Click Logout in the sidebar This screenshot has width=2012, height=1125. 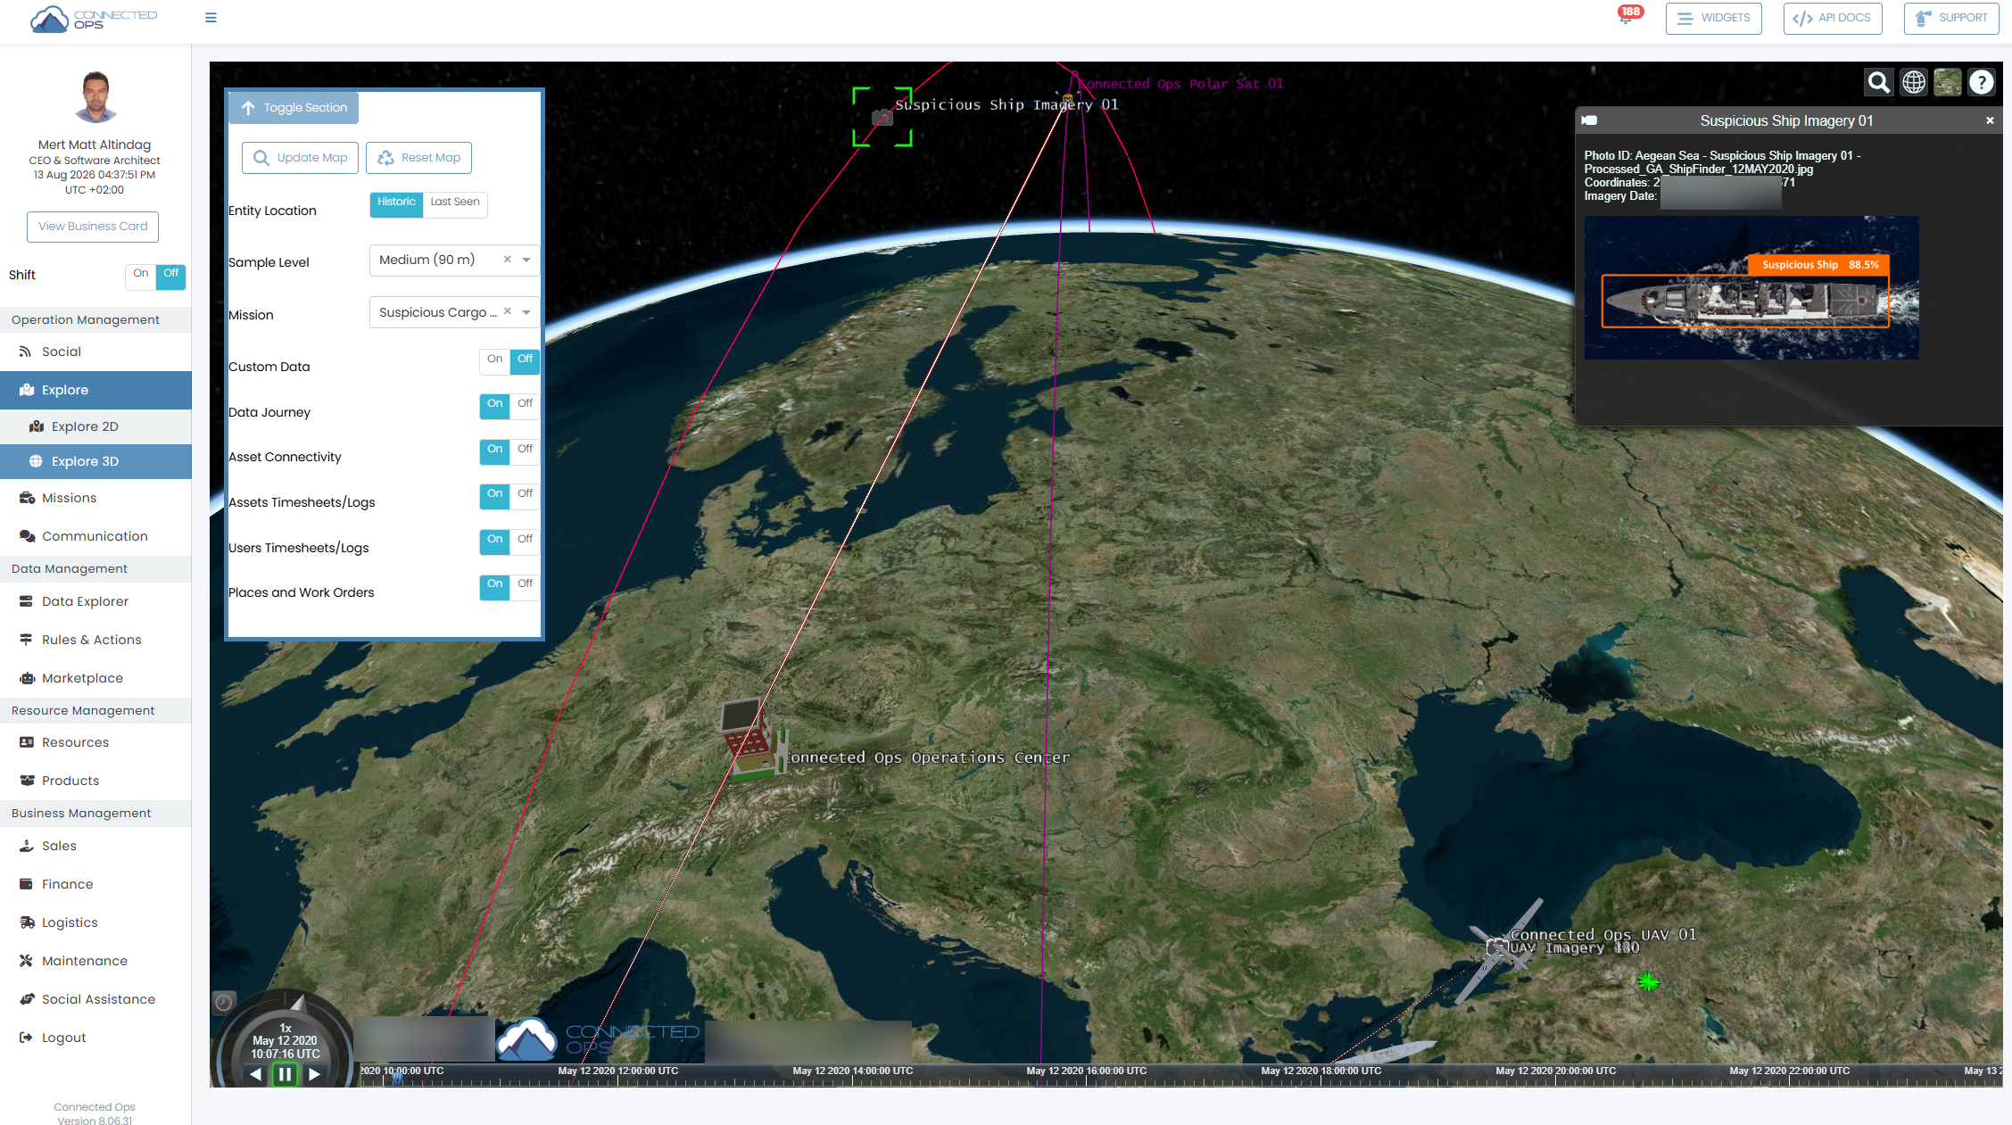pos(95,1038)
